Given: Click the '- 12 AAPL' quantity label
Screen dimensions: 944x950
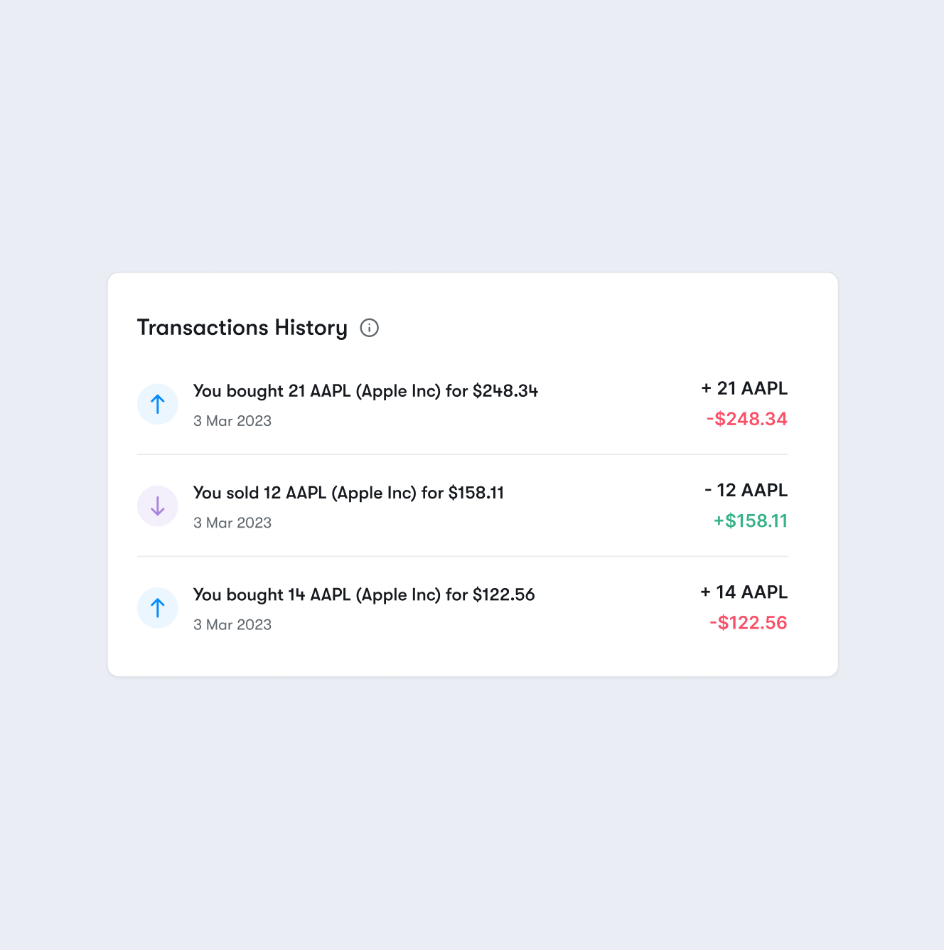Looking at the screenshot, I should [746, 490].
